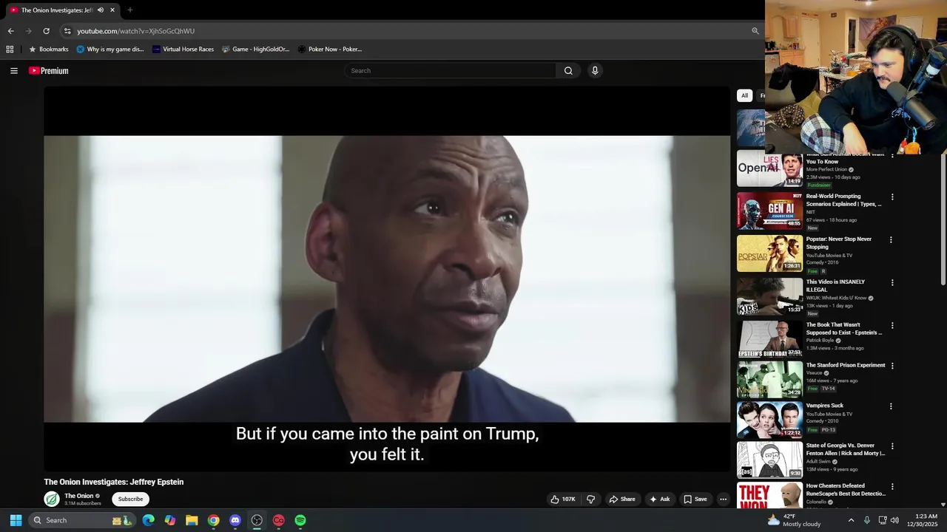Open options menu for Vampires Suck video

click(x=891, y=406)
